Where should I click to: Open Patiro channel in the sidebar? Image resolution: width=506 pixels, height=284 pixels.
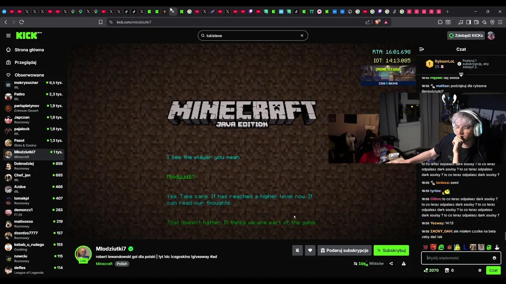pos(34,97)
